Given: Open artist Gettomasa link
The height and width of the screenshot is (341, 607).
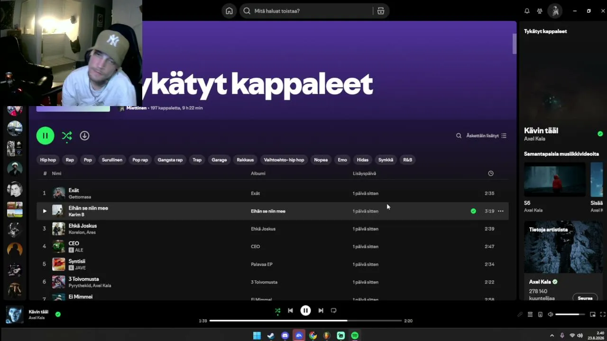Looking at the screenshot, I should pos(80,197).
